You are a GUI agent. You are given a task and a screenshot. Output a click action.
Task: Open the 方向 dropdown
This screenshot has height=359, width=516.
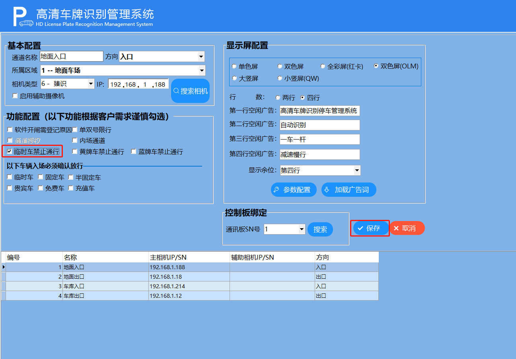click(201, 57)
